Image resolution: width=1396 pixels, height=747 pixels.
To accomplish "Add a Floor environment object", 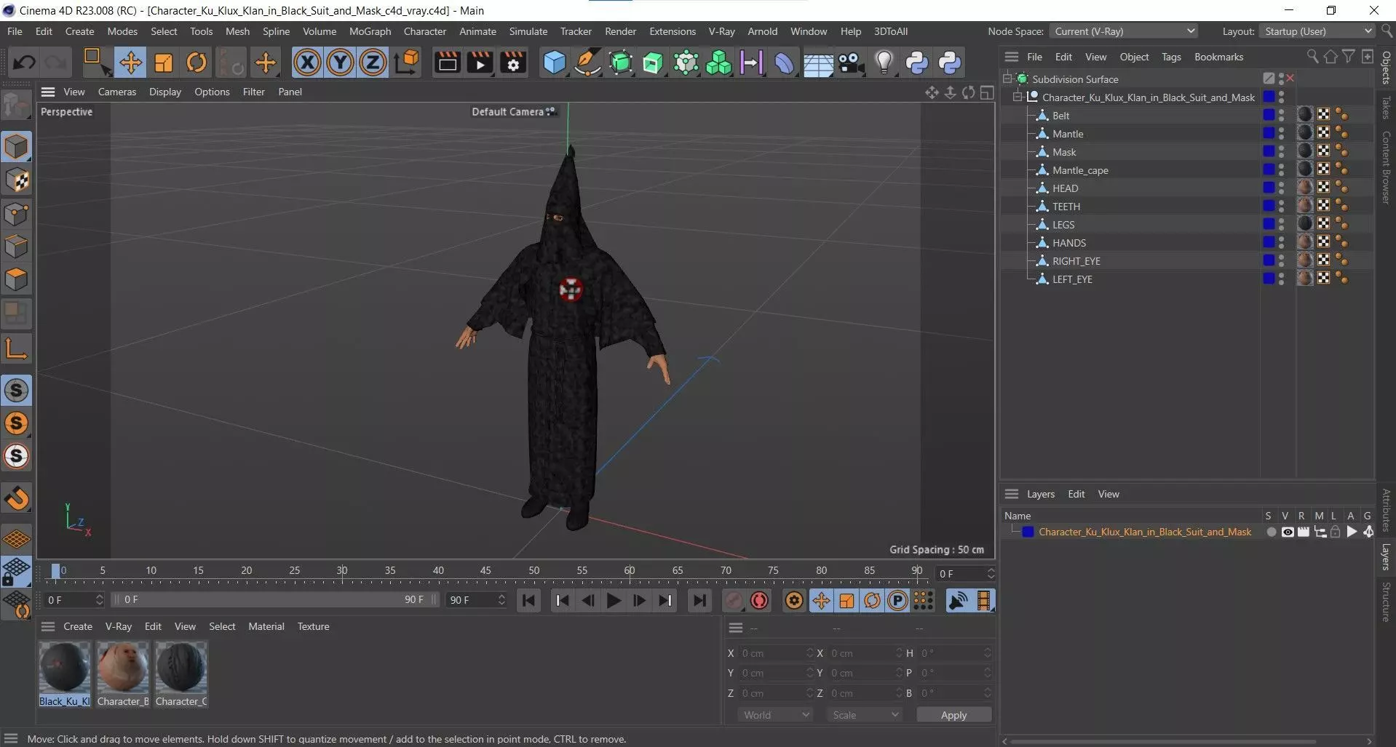I will (818, 63).
